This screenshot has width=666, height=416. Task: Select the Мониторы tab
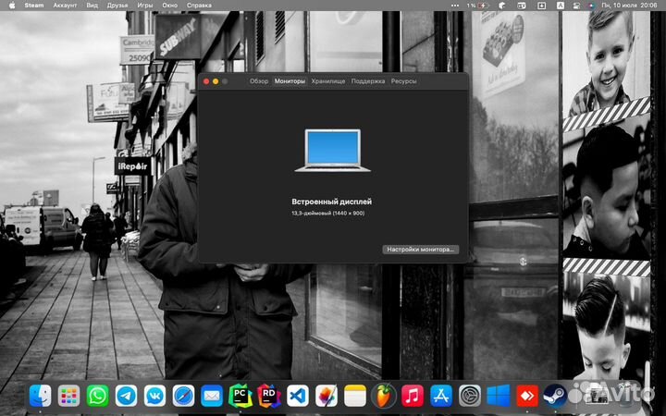(x=290, y=80)
